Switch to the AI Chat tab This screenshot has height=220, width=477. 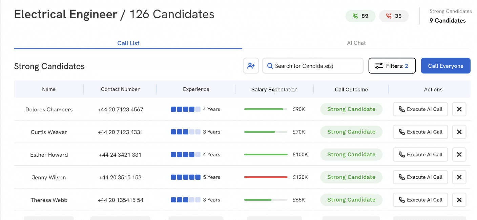356,43
